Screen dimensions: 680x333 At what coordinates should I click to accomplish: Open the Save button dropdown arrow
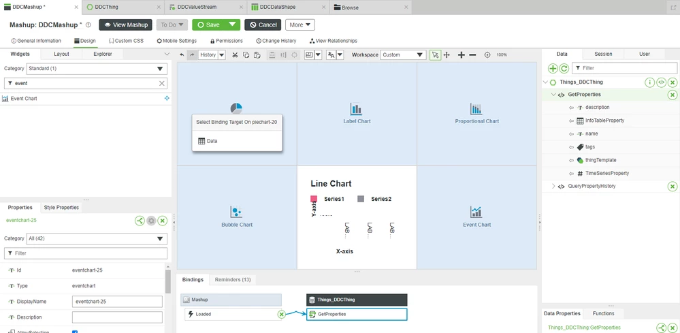coord(233,25)
